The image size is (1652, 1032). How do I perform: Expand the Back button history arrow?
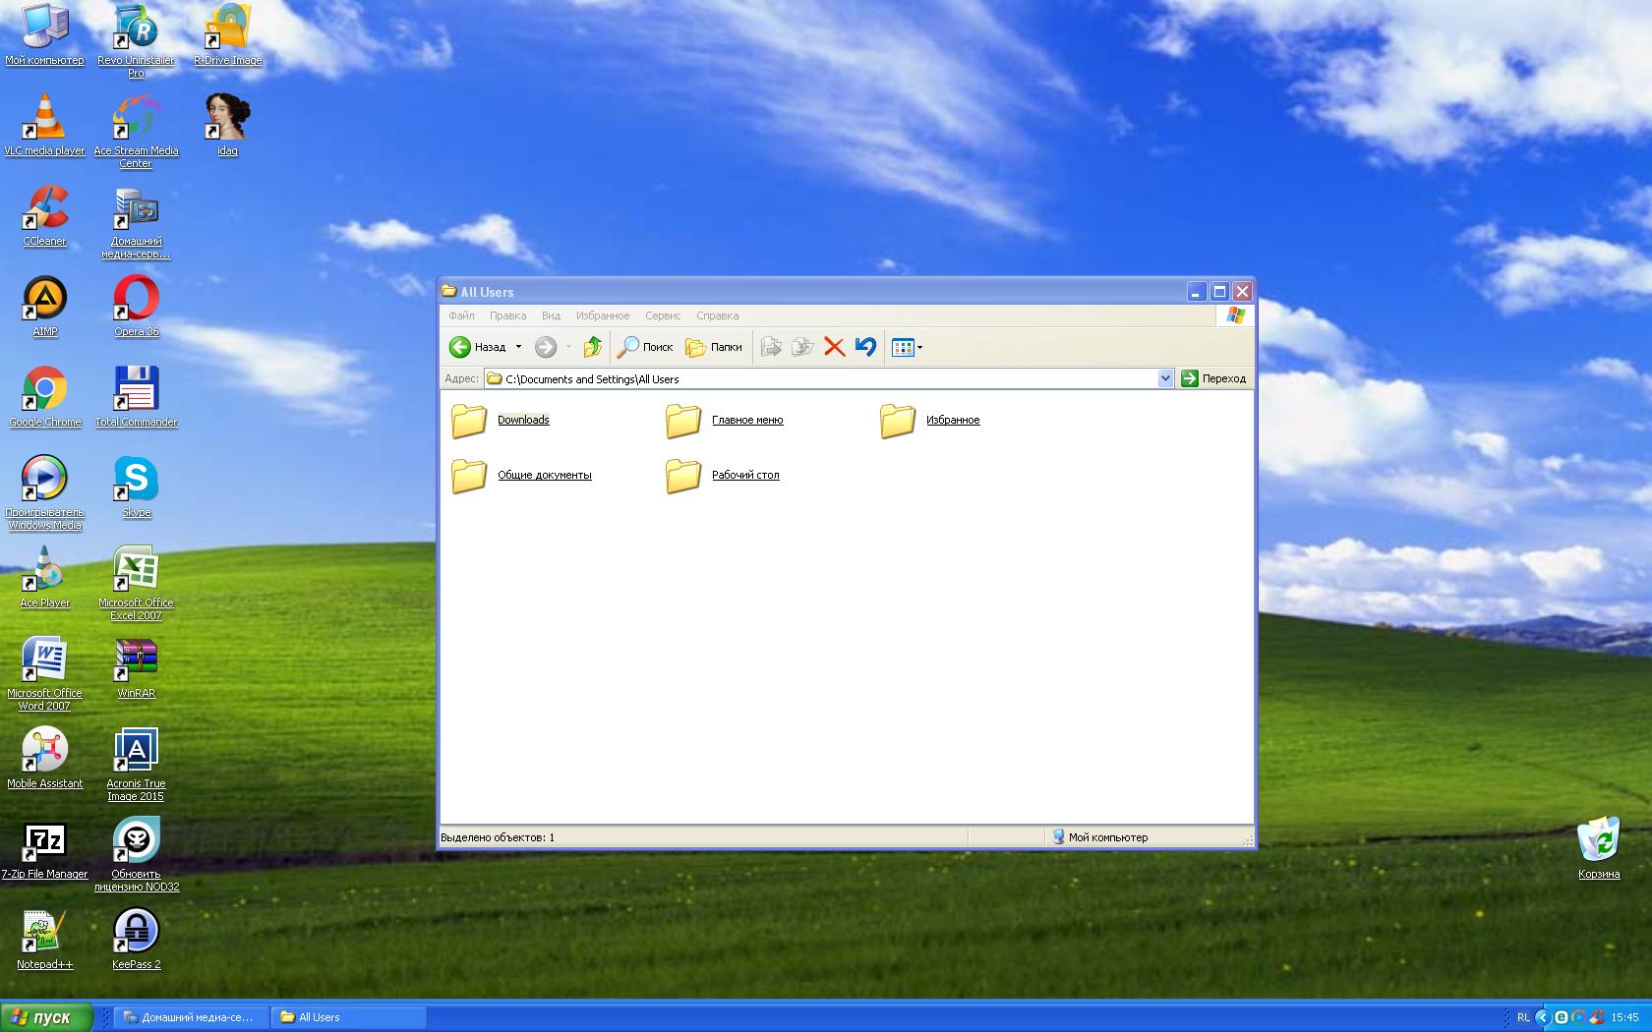(518, 347)
